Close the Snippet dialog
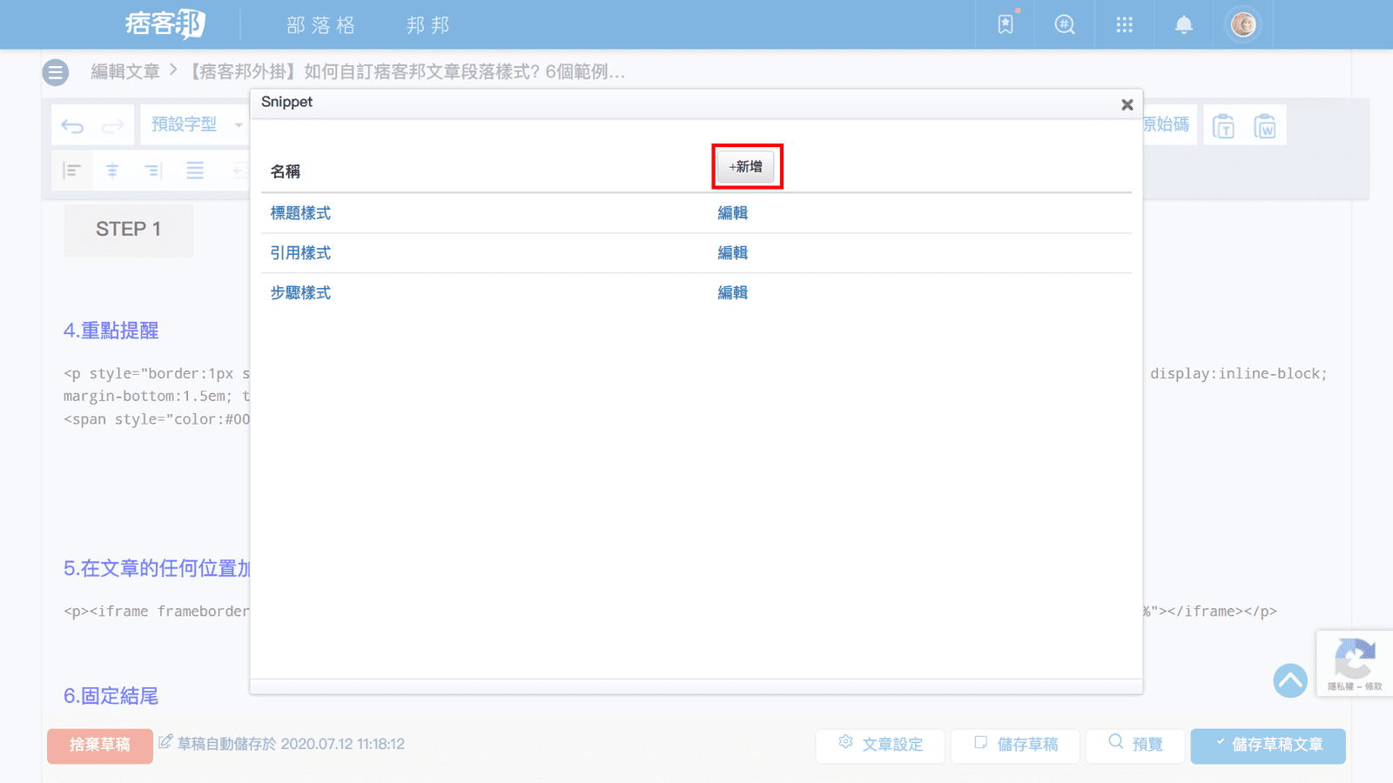This screenshot has width=1393, height=783. pyautogui.click(x=1127, y=104)
